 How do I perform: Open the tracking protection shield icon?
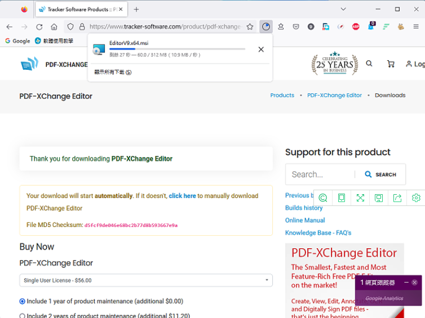pyautogui.click(x=70, y=26)
